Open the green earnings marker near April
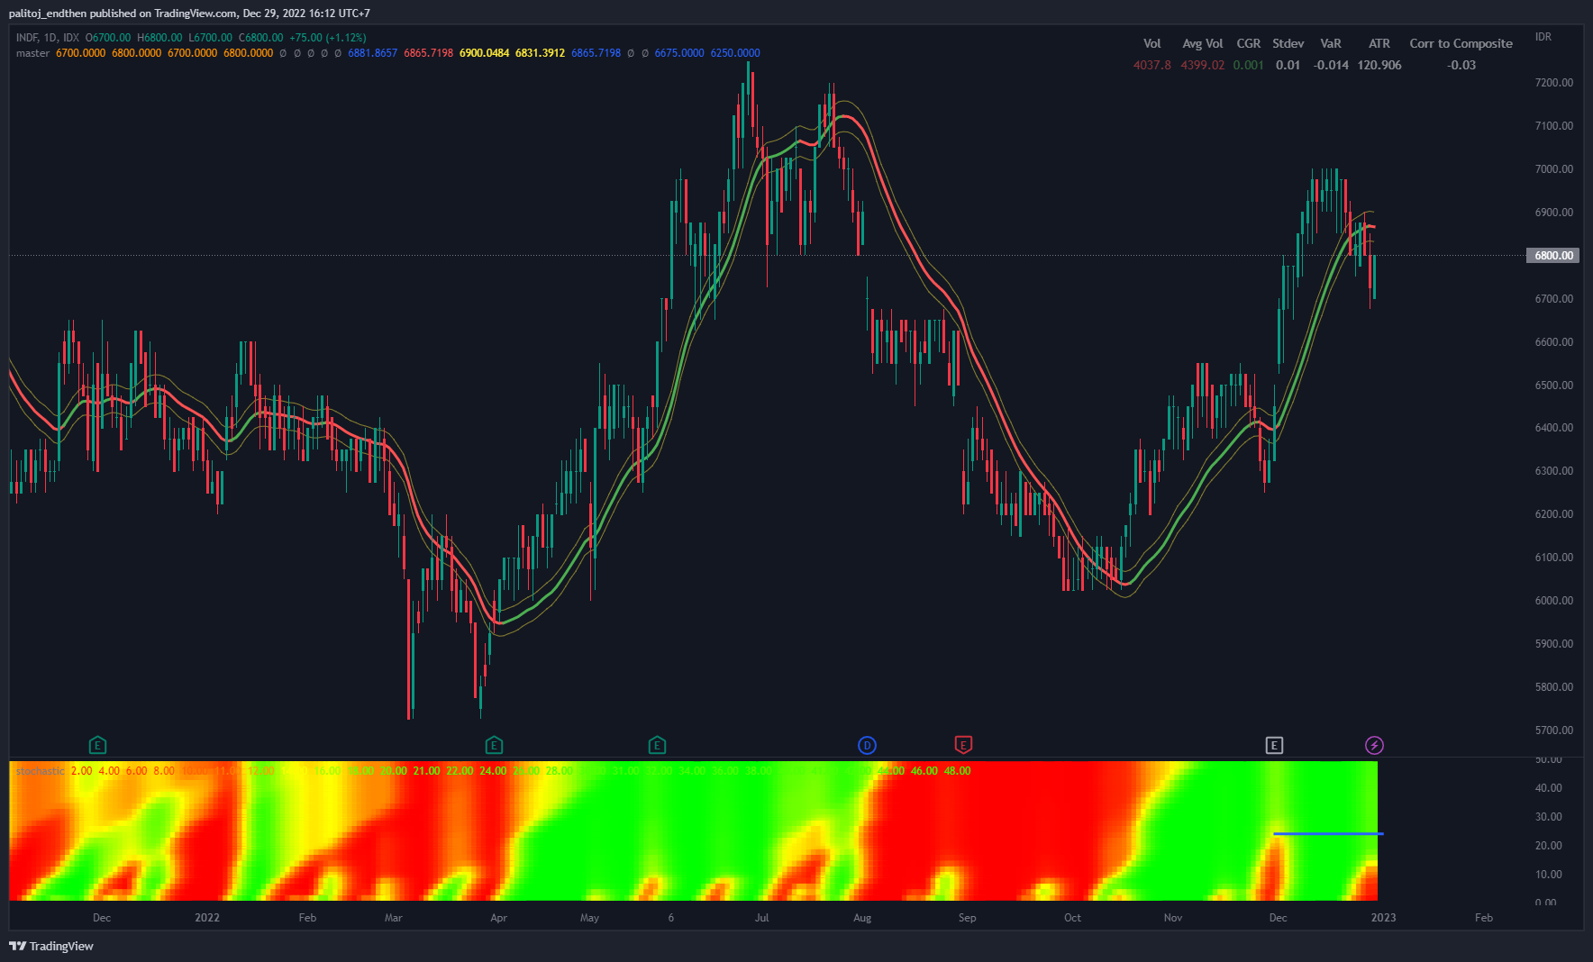 pyautogui.click(x=494, y=745)
